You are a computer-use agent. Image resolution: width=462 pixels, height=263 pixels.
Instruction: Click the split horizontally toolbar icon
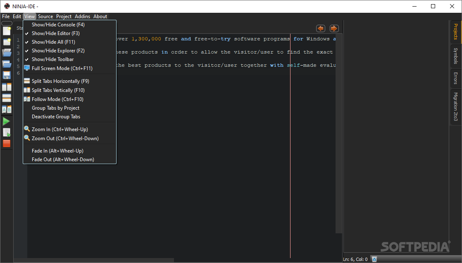coord(7,98)
